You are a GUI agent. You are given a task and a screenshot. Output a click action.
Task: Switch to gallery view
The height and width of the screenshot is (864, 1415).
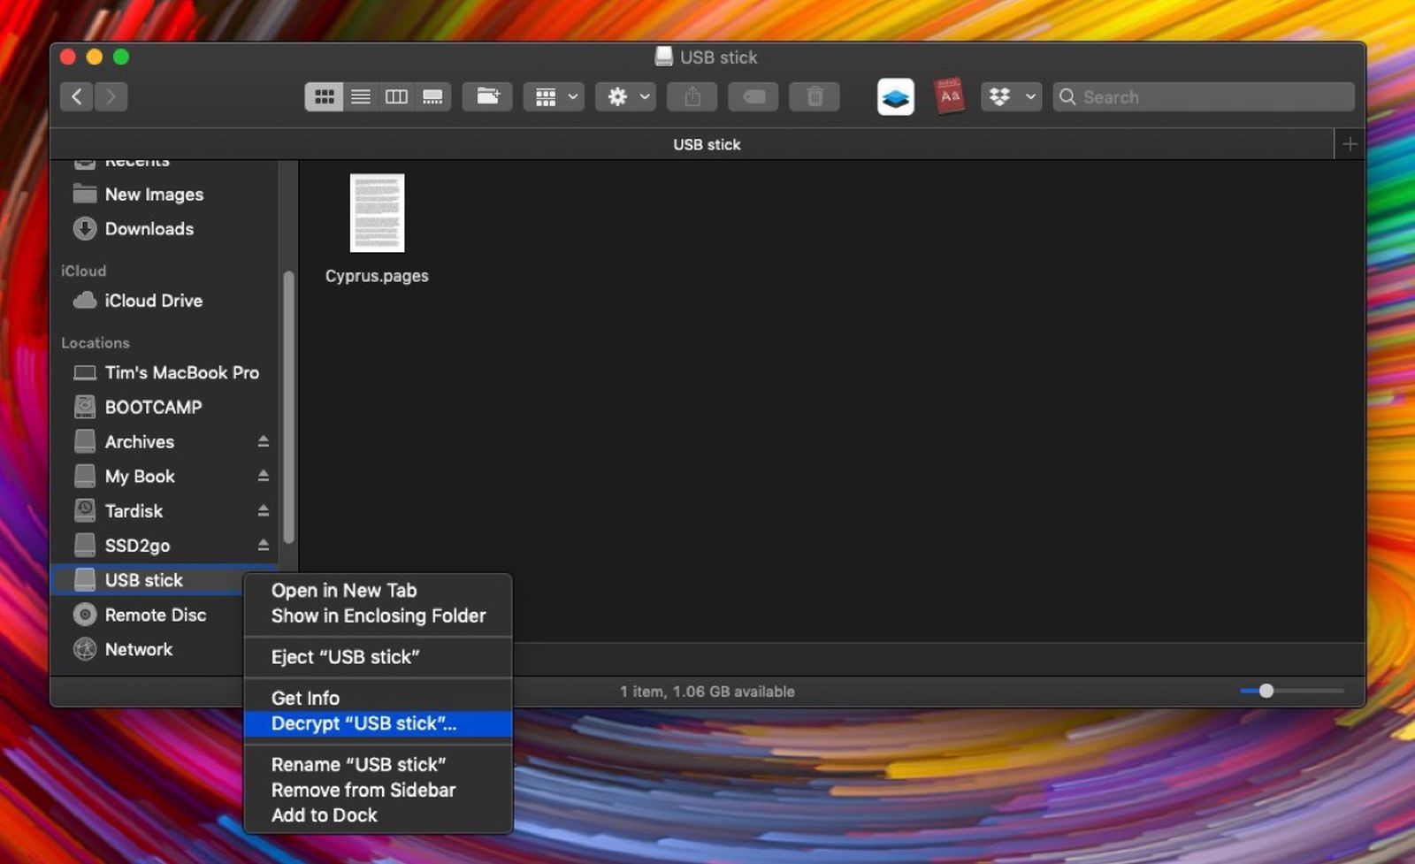pyautogui.click(x=432, y=96)
